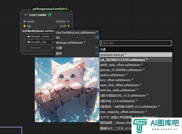Select Q版角色-- niji风格卡哇伊_v1.0.safetensors
The width and height of the screenshot is (182, 134).
point(136,107)
